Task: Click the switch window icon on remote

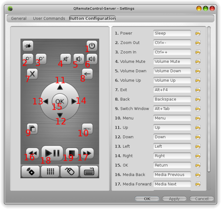Action: 32,129
